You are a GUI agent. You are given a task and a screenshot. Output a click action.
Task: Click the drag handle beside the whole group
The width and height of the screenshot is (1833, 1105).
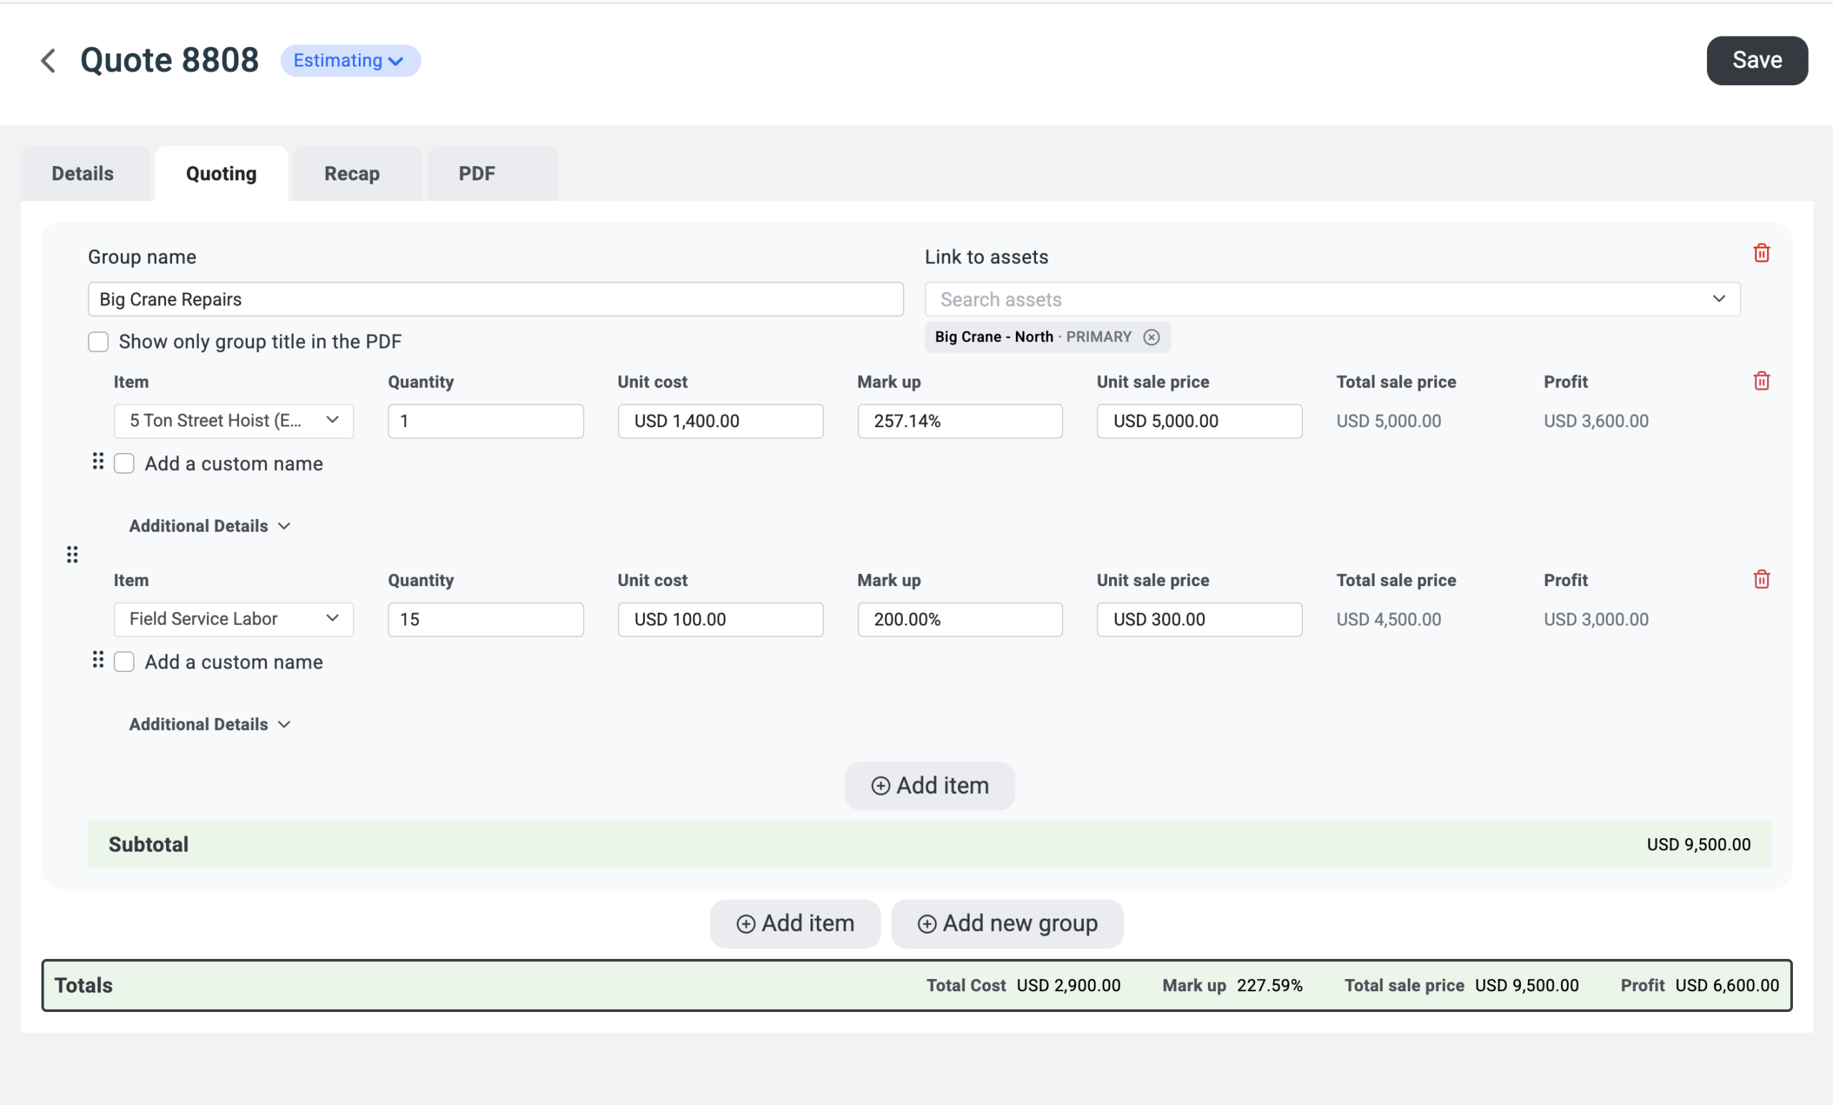pyautogui.click(x=72, y=555)
